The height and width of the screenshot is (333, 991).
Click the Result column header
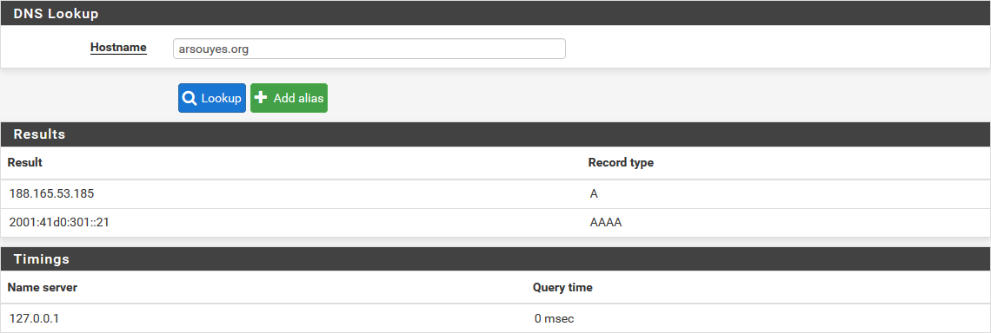coord(24,163)
